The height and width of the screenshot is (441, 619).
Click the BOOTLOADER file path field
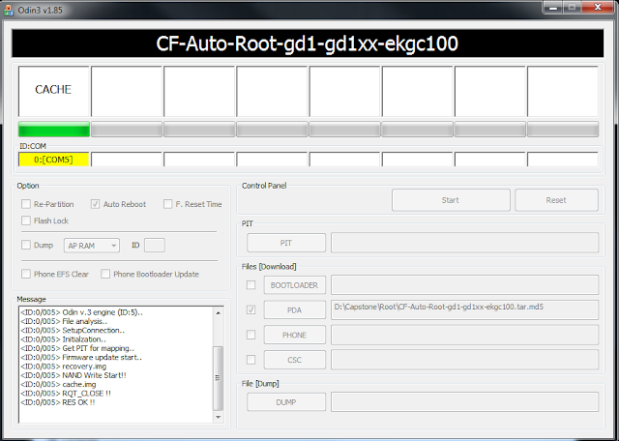pyautogui.click(x=464, y=285)
